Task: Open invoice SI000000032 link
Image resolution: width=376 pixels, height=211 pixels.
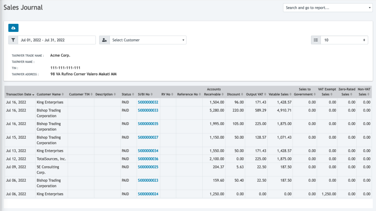Action: click(148, 102)
